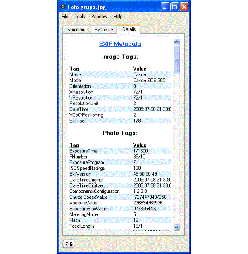Select the MeteringMode tag
The height and width of the screenshot is (254, 248).
pos(83,214)
